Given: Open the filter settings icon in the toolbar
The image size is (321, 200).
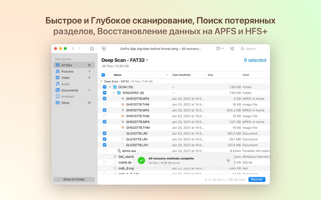Looking at the screenshot, I should (232, 48).
